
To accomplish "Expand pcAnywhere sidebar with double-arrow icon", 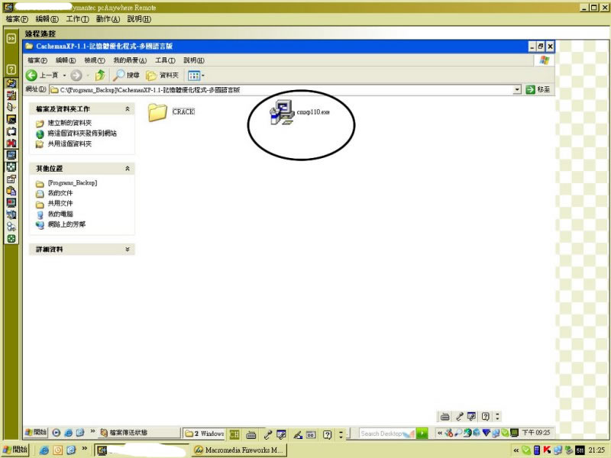I will coord(11,38).
